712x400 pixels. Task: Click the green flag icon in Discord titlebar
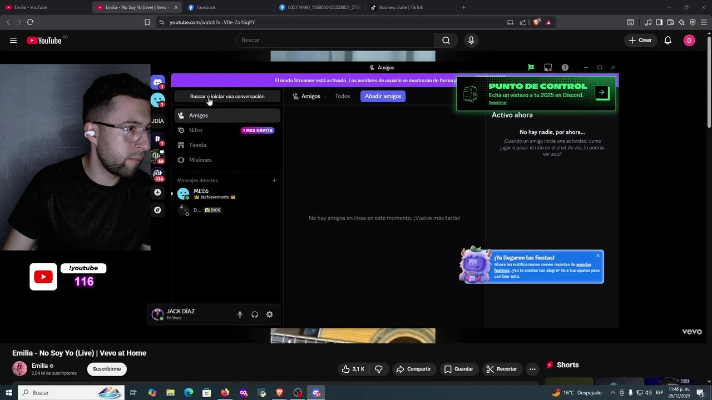coord(531,67)
